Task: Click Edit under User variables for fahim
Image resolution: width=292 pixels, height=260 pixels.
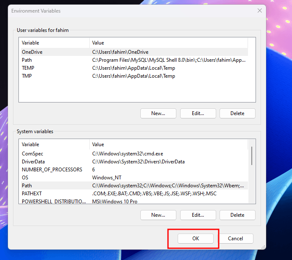Action: (198, 113)
